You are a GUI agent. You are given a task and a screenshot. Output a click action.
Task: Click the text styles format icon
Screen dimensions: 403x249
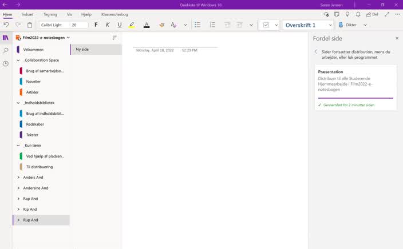tap(173, 25)
